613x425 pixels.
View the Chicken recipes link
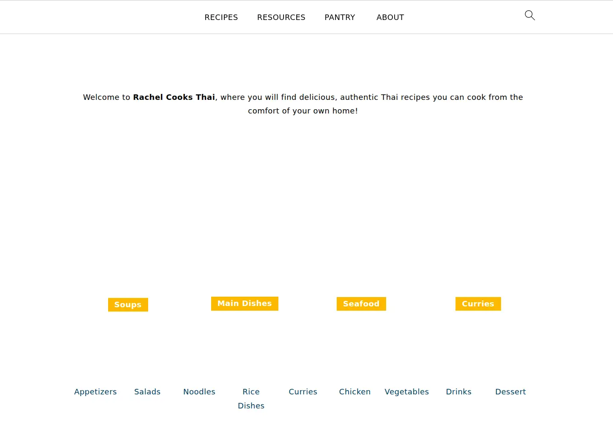coord(355,392)
